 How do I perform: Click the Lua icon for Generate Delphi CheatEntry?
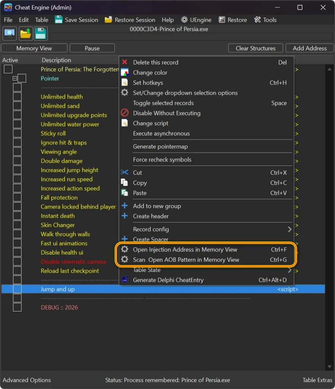pos(125,280)
